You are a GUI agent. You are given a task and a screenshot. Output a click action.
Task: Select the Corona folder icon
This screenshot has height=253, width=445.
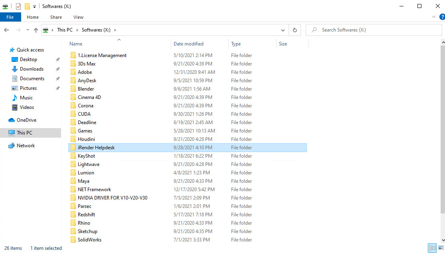pos(73,105)
